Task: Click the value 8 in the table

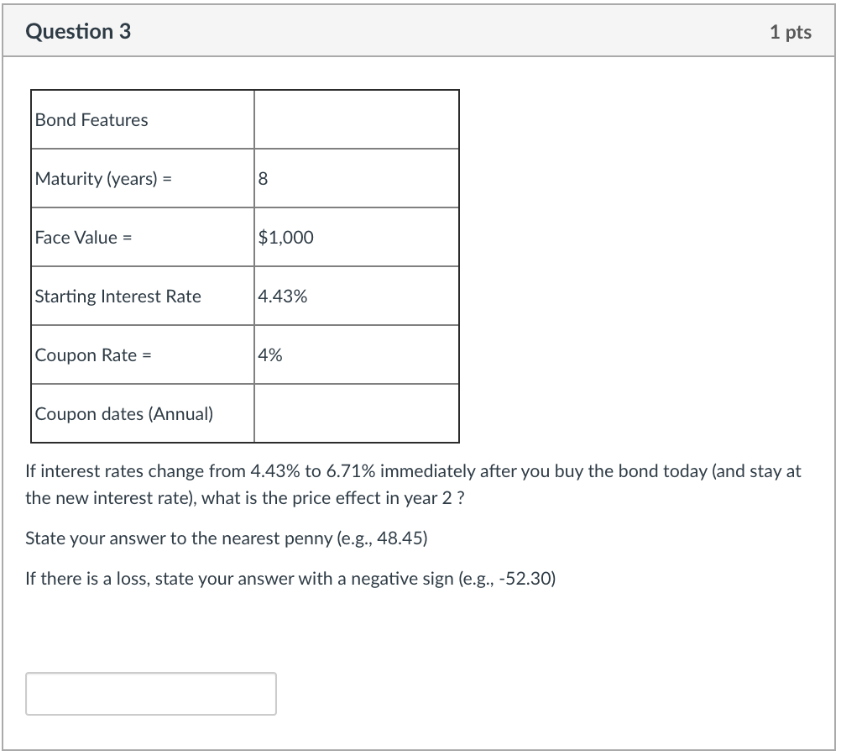Action: 260,178
